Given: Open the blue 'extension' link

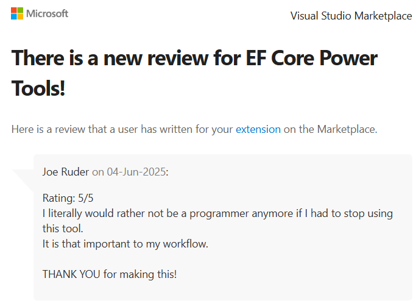Looking at the screenshot, I should [258, 129].
